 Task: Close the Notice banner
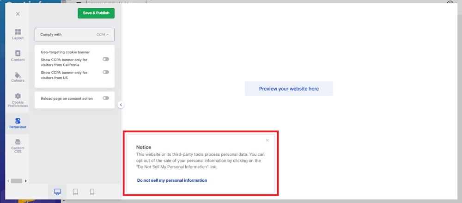pyautogui.click(x=267, y=140)
